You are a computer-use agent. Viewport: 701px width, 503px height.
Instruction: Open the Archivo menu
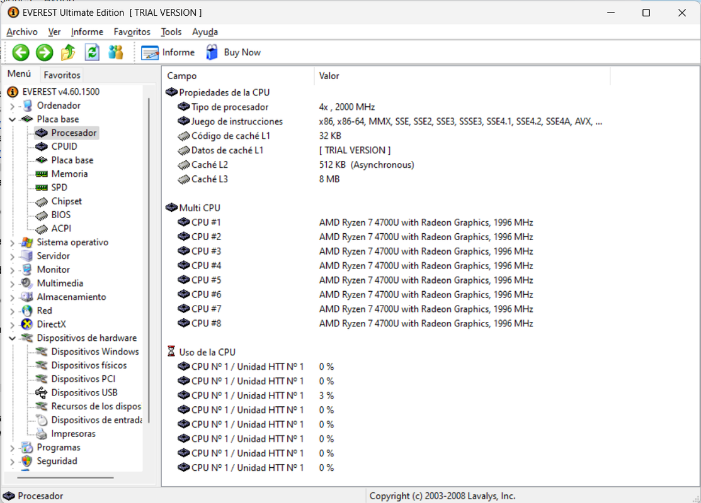22,32
